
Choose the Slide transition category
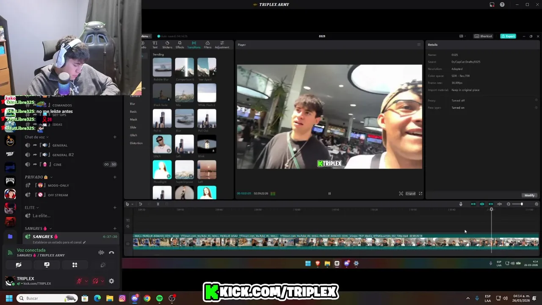pos(133,127)
